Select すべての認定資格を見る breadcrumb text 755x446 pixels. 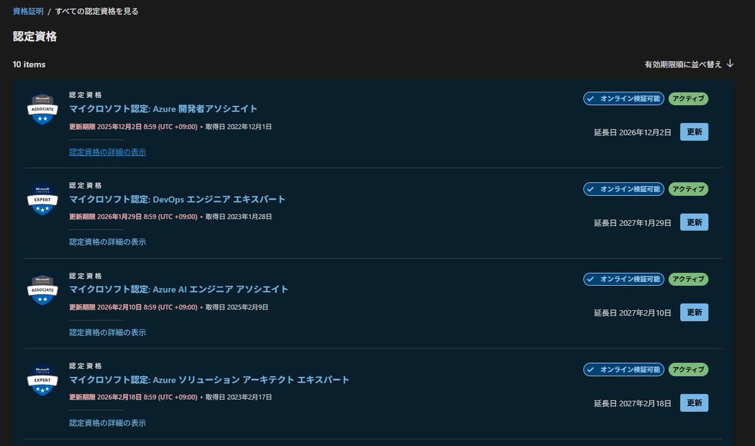[x=97, y=11]
